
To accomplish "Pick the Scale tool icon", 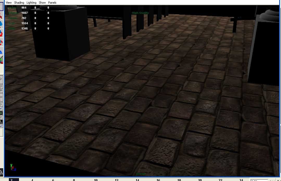I will click(1, 42).
